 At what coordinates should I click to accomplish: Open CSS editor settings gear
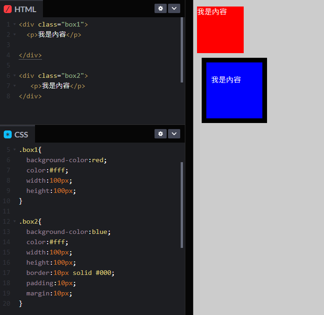[161, 134]
